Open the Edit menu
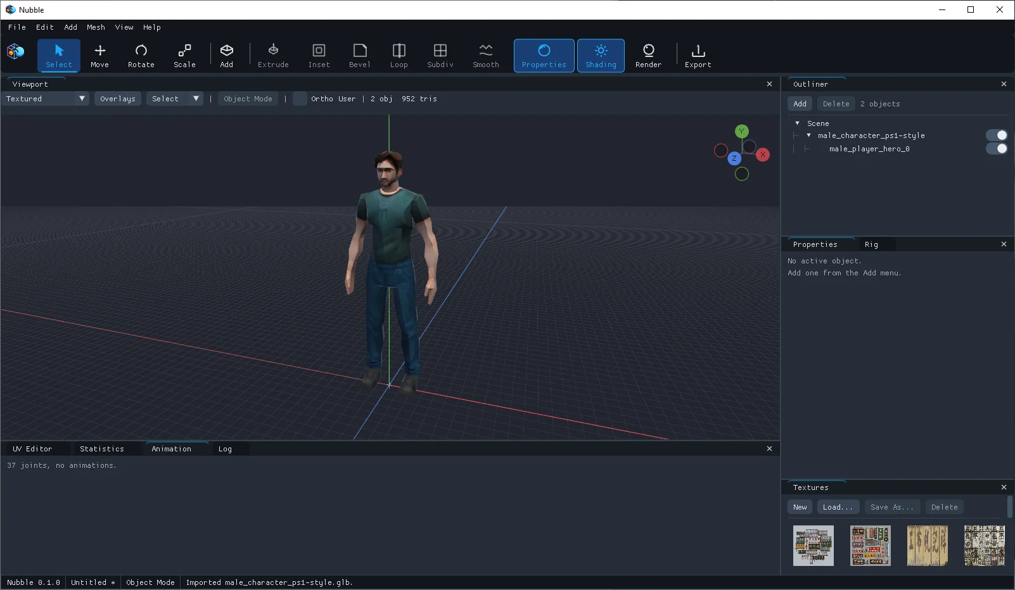 45,27
